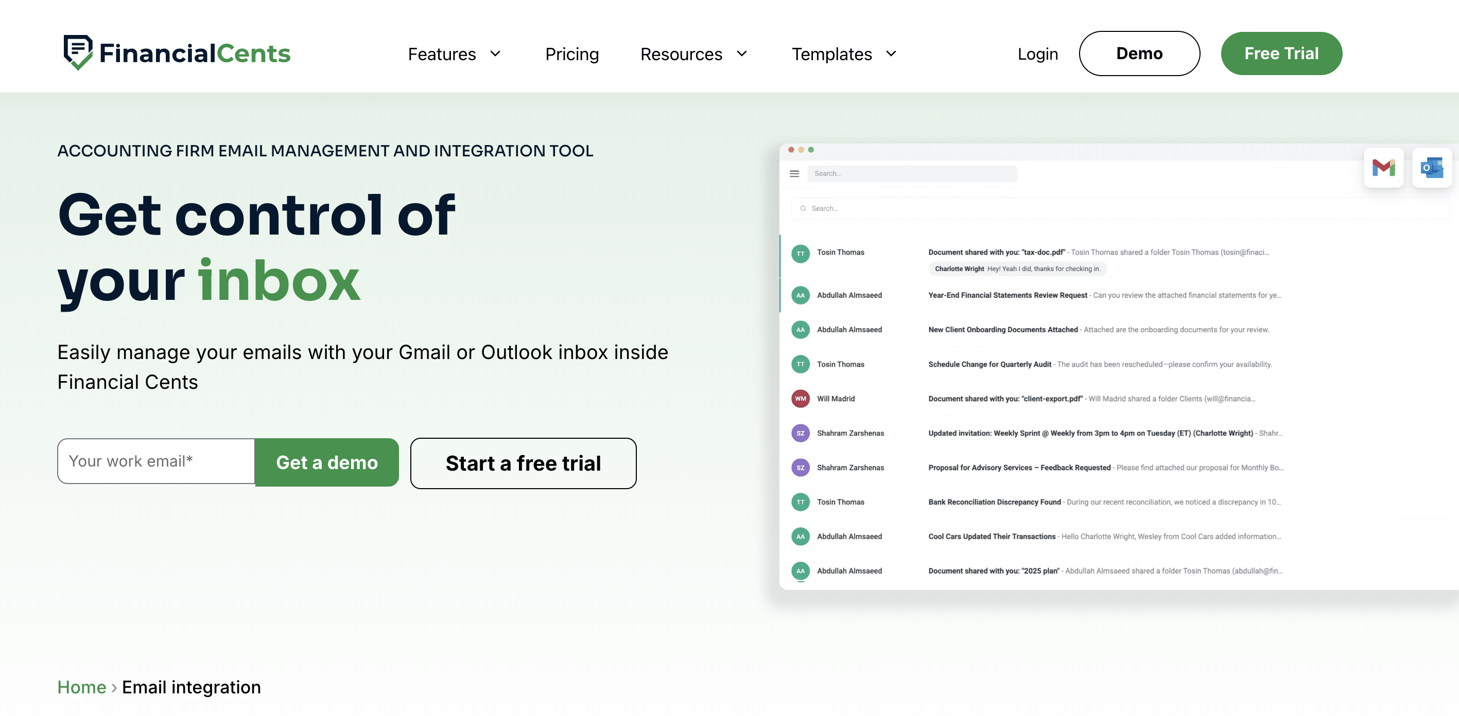The image size is (1459, 716).
Task: Click AA avatar for New Client Onboarding email
Action: coord(800,330)
